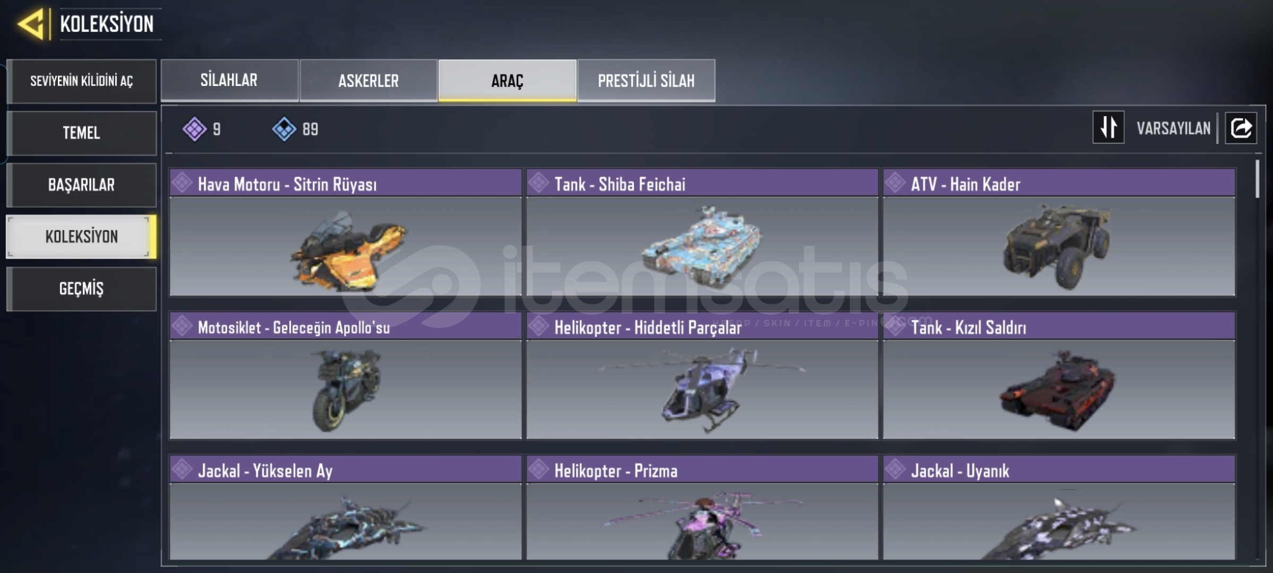Click the blue rare rarity gem counter
Image resolution: width=1273 pixels, height=573 pixels.
(295, 129)
